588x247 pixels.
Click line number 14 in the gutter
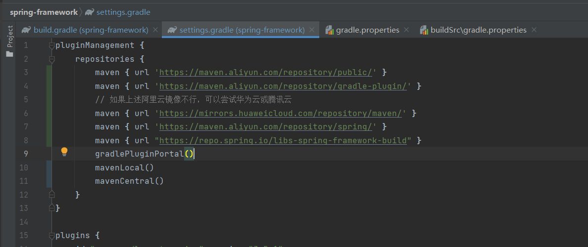click(24, 222)
